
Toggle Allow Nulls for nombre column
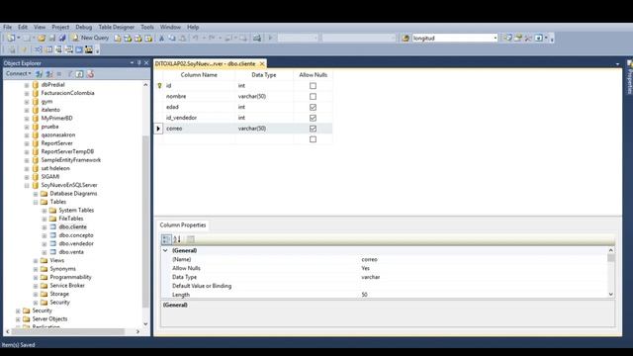click(x=313, y=97)
